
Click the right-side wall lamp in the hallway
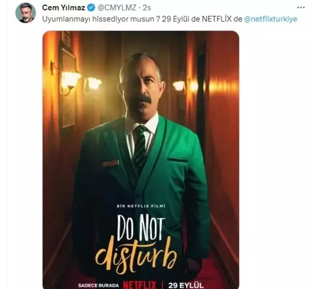pyautogui.click(x=179, y=85)
